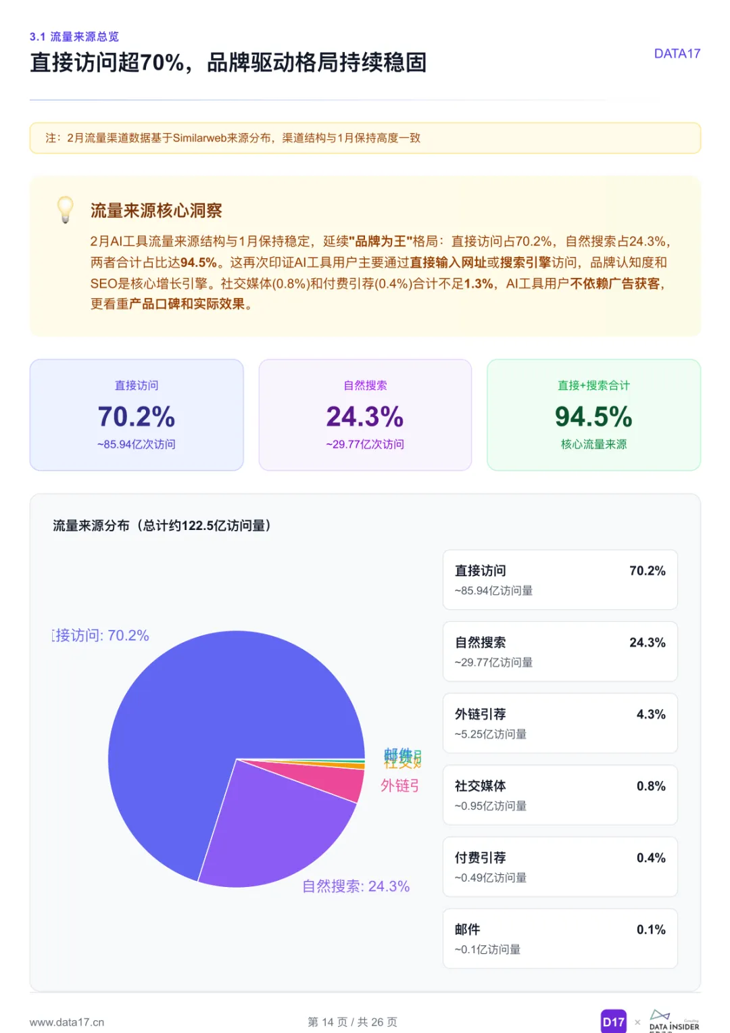Click the D17 purple logo badge
Image resolution: width=730 pixels, height=1033 pixels.
(x=613, y=1022)
